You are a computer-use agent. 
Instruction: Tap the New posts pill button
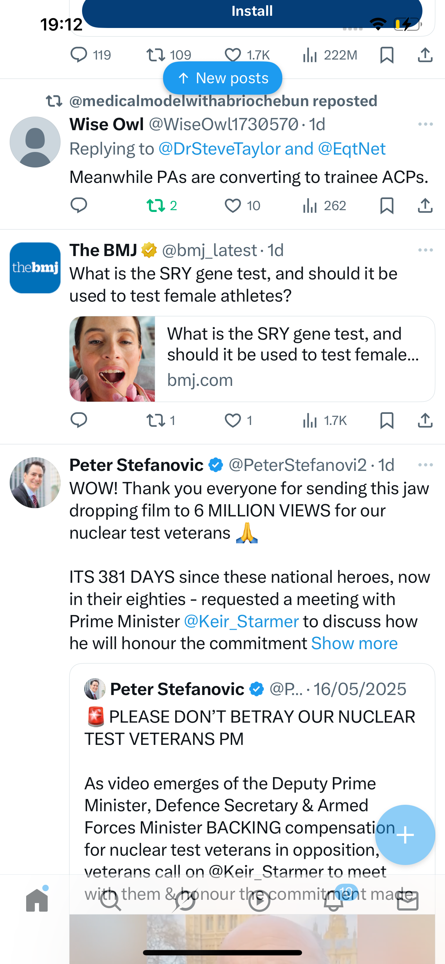[222, 78]
